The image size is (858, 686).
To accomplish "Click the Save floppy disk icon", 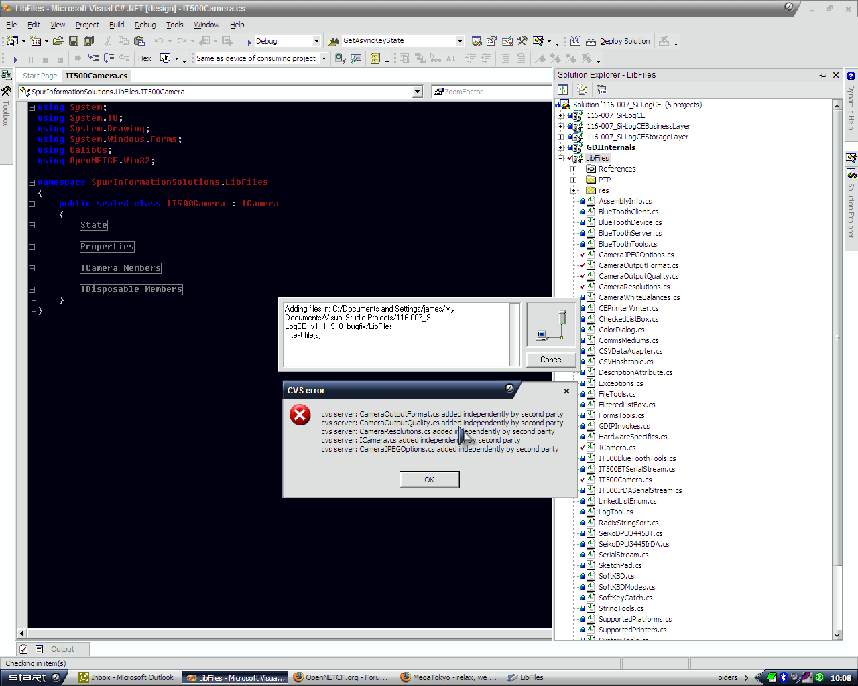I will 74,41.
